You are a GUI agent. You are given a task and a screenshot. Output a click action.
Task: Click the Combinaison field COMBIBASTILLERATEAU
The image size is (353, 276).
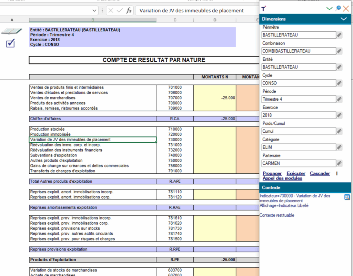click(x=299, y=51)
